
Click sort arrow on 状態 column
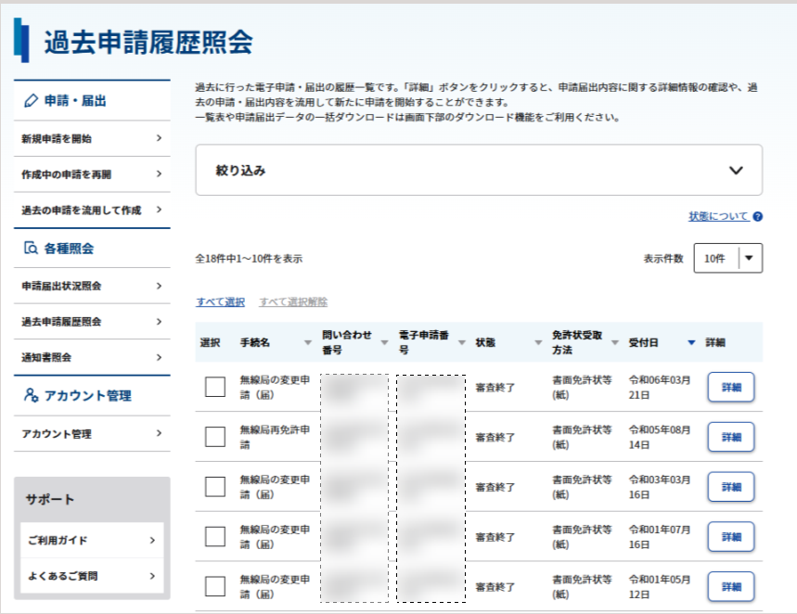(x=538, y=342)
